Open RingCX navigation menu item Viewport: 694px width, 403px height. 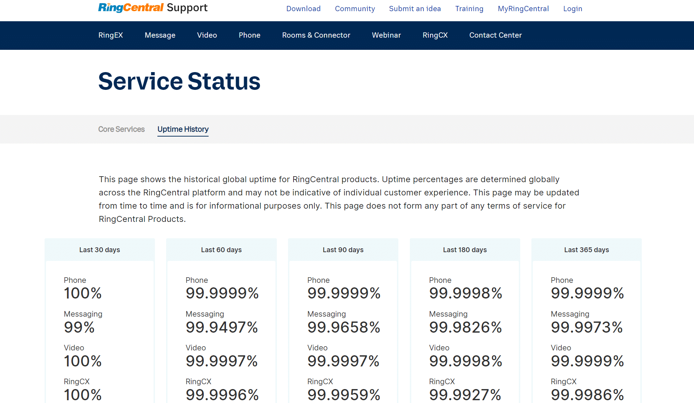pos(435,35)
